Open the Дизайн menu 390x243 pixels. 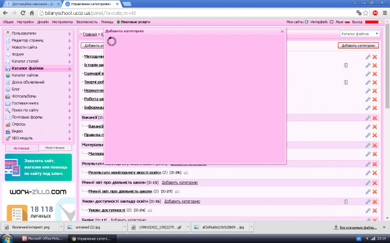43,22
